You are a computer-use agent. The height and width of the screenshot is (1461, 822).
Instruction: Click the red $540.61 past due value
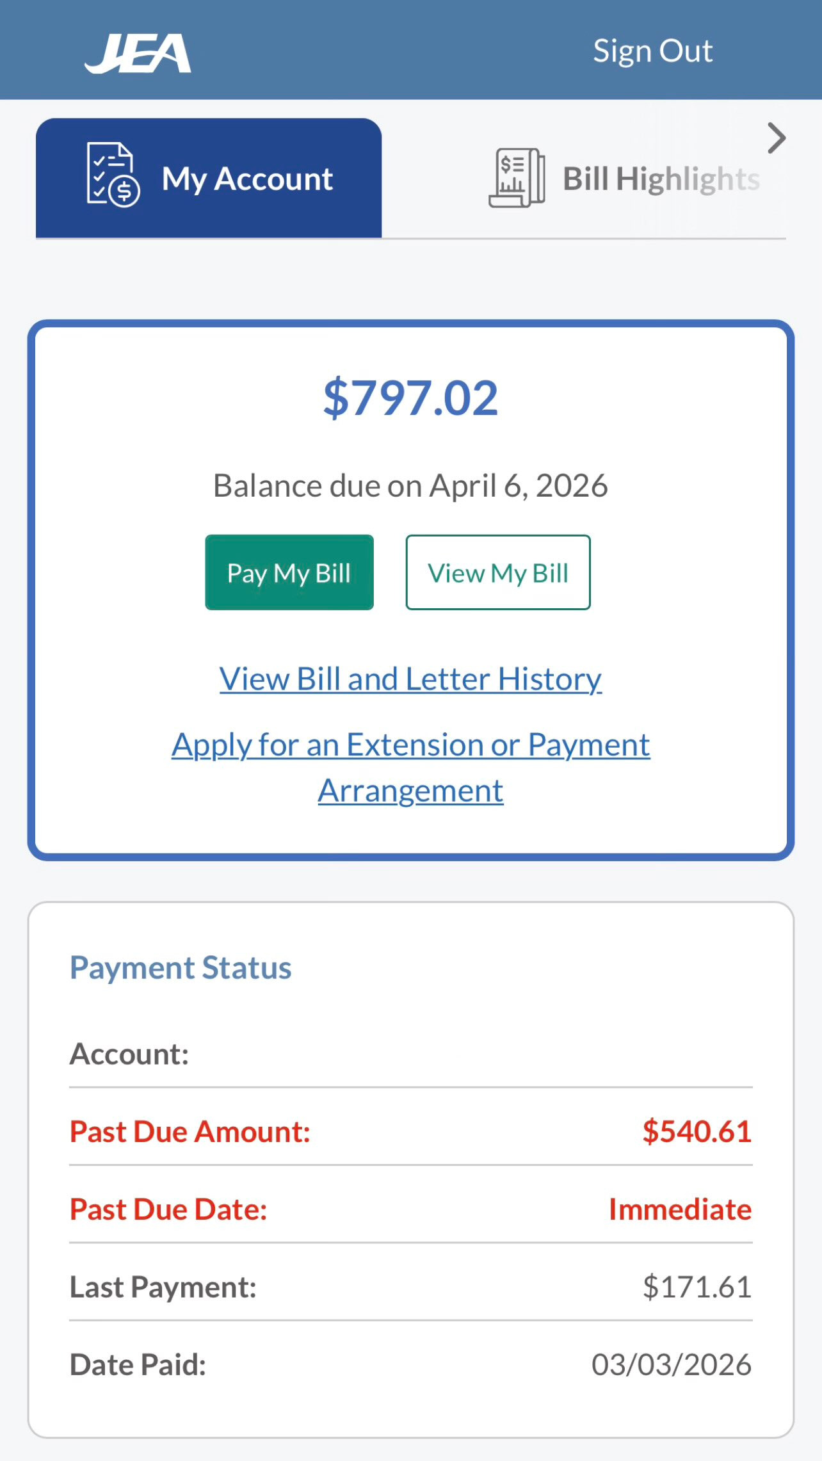(x=697, y=1131)
